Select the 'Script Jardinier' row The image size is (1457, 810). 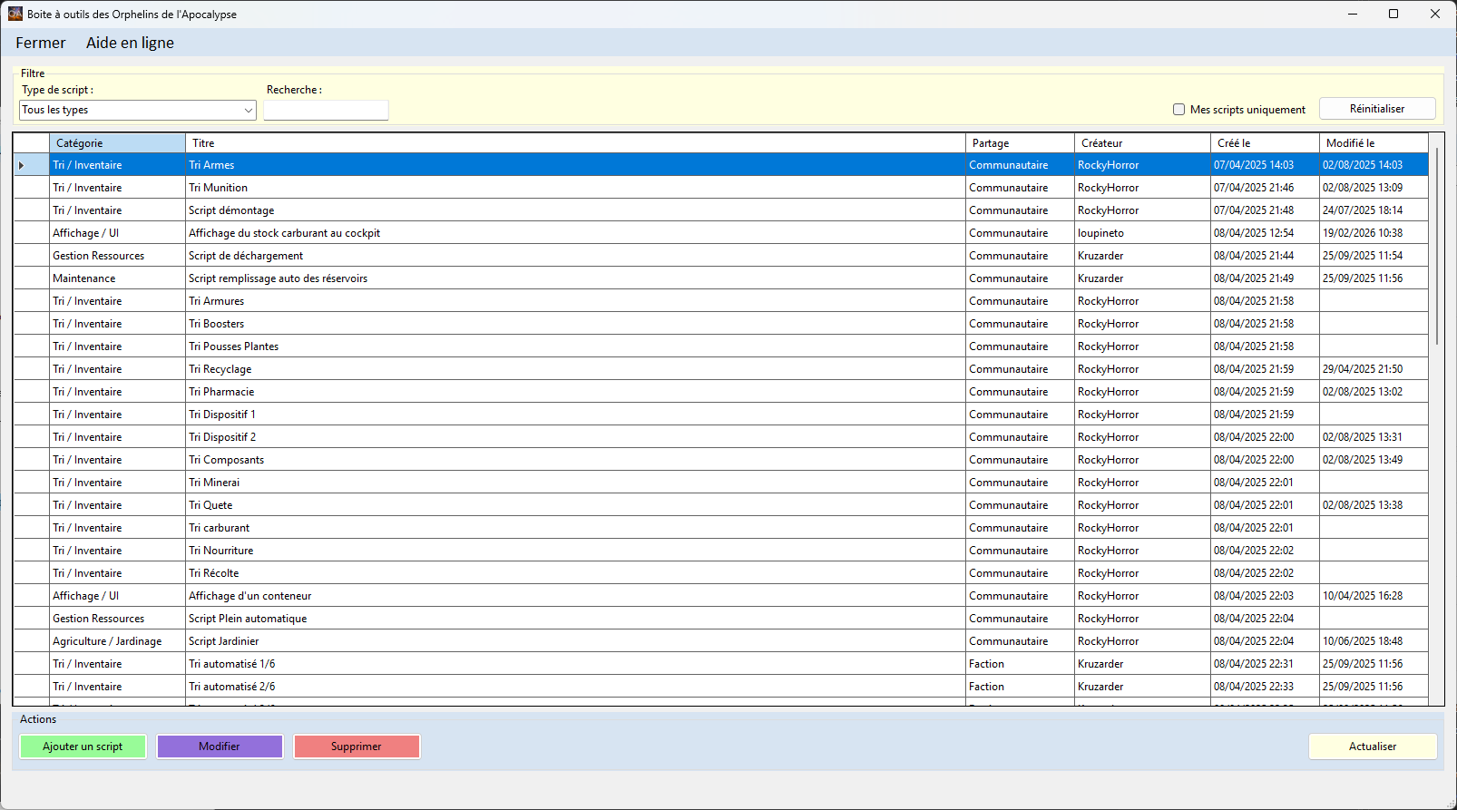coord(575,641)
